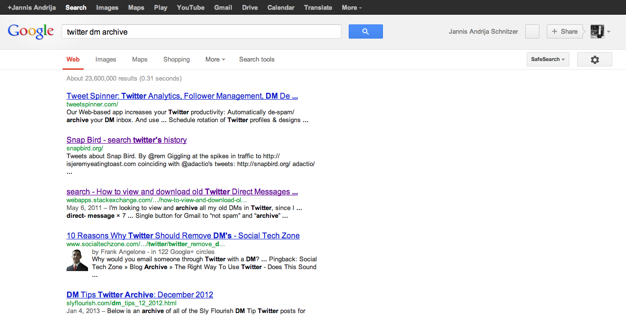Open the Tweet Spinner result link
The image size is (626, 316).
(182, 96)
